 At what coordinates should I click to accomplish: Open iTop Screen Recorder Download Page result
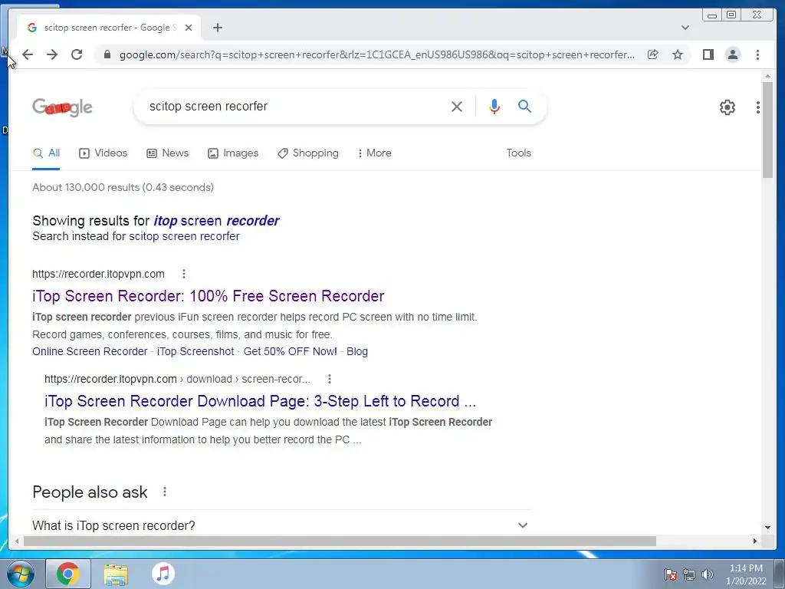pos(260,401)
